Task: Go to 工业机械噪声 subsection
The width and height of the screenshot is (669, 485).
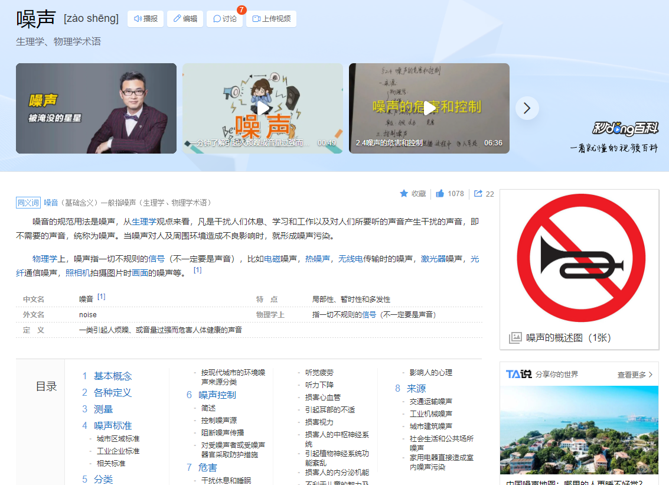Action: pos(431,414)
